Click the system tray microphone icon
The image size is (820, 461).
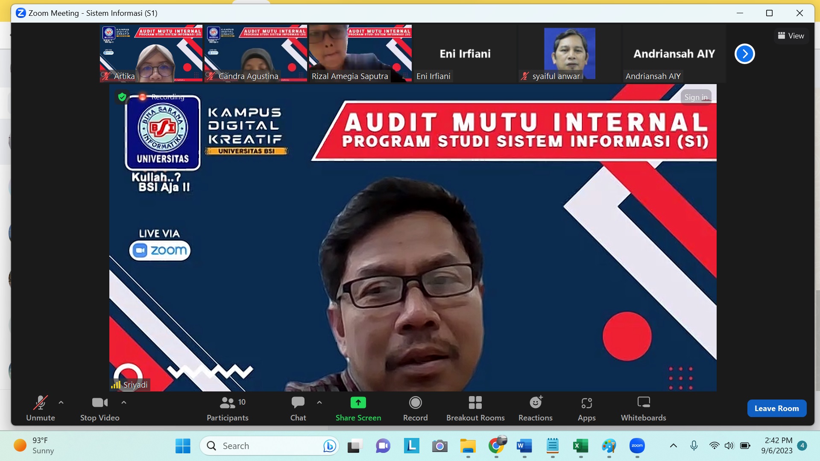click(x=694, y=446)
